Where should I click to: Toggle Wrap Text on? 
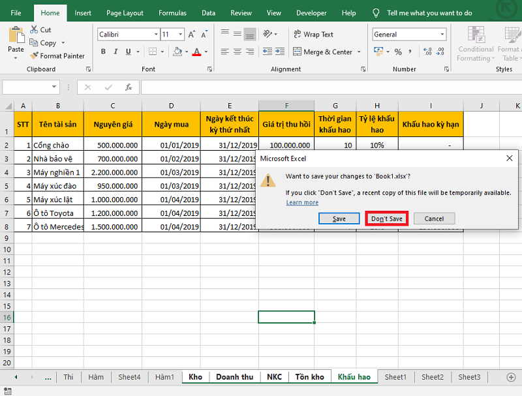pyautogui.click(x=312, y=35)
